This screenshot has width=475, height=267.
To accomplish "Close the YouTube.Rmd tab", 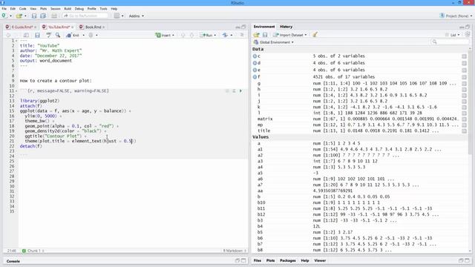I will coord(73,27).
